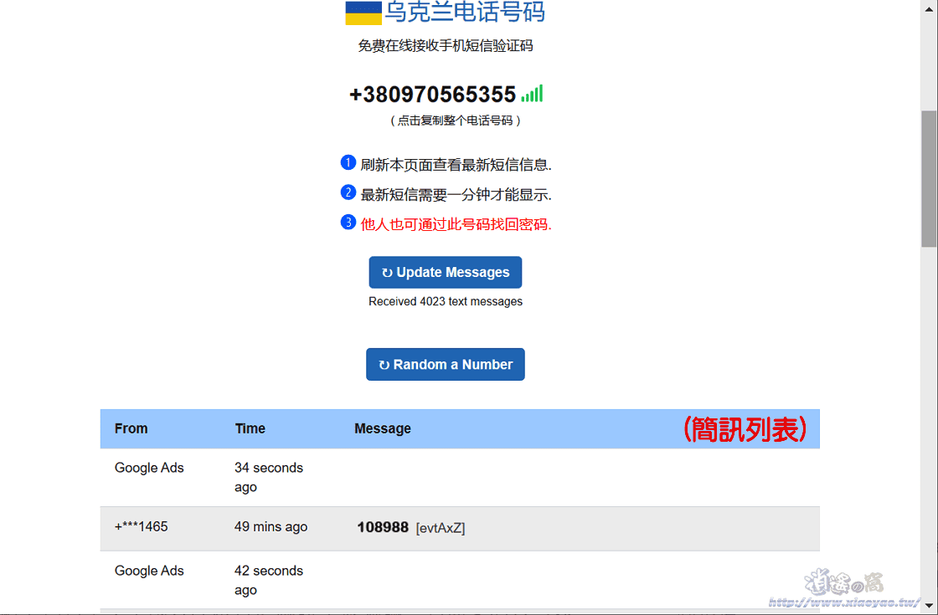Click the blue circled number 1 icon
Screen dimensions: 938x615
[348, 162]
